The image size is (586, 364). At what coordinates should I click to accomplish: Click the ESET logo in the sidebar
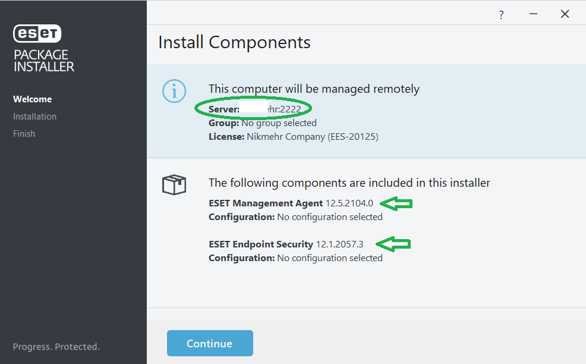[37, 34]
